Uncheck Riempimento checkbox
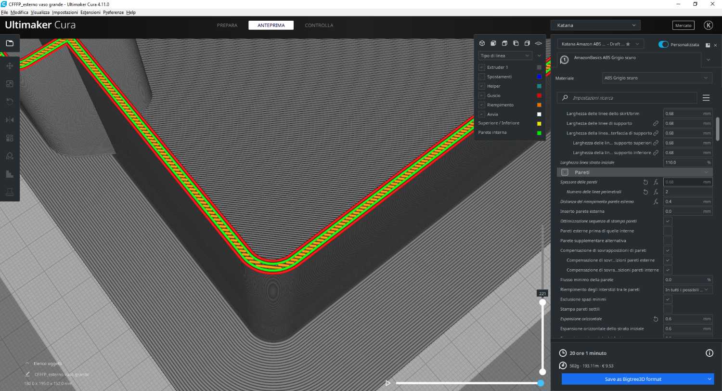Screen dimensions: 722x391 click(482, 105)
